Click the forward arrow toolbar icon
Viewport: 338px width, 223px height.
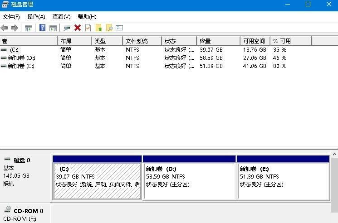15,28
